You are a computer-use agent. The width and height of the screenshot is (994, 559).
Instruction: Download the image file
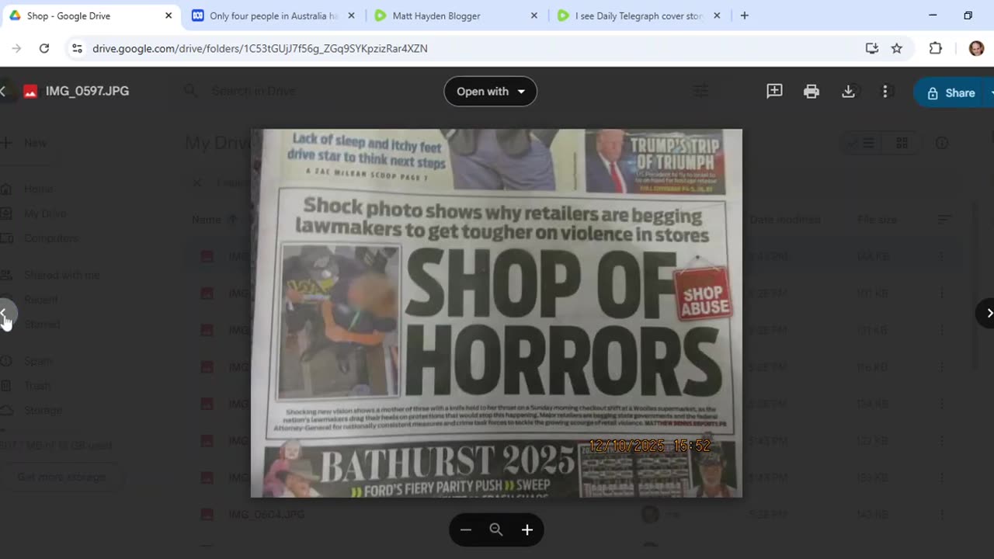click(x=848, y=92)
